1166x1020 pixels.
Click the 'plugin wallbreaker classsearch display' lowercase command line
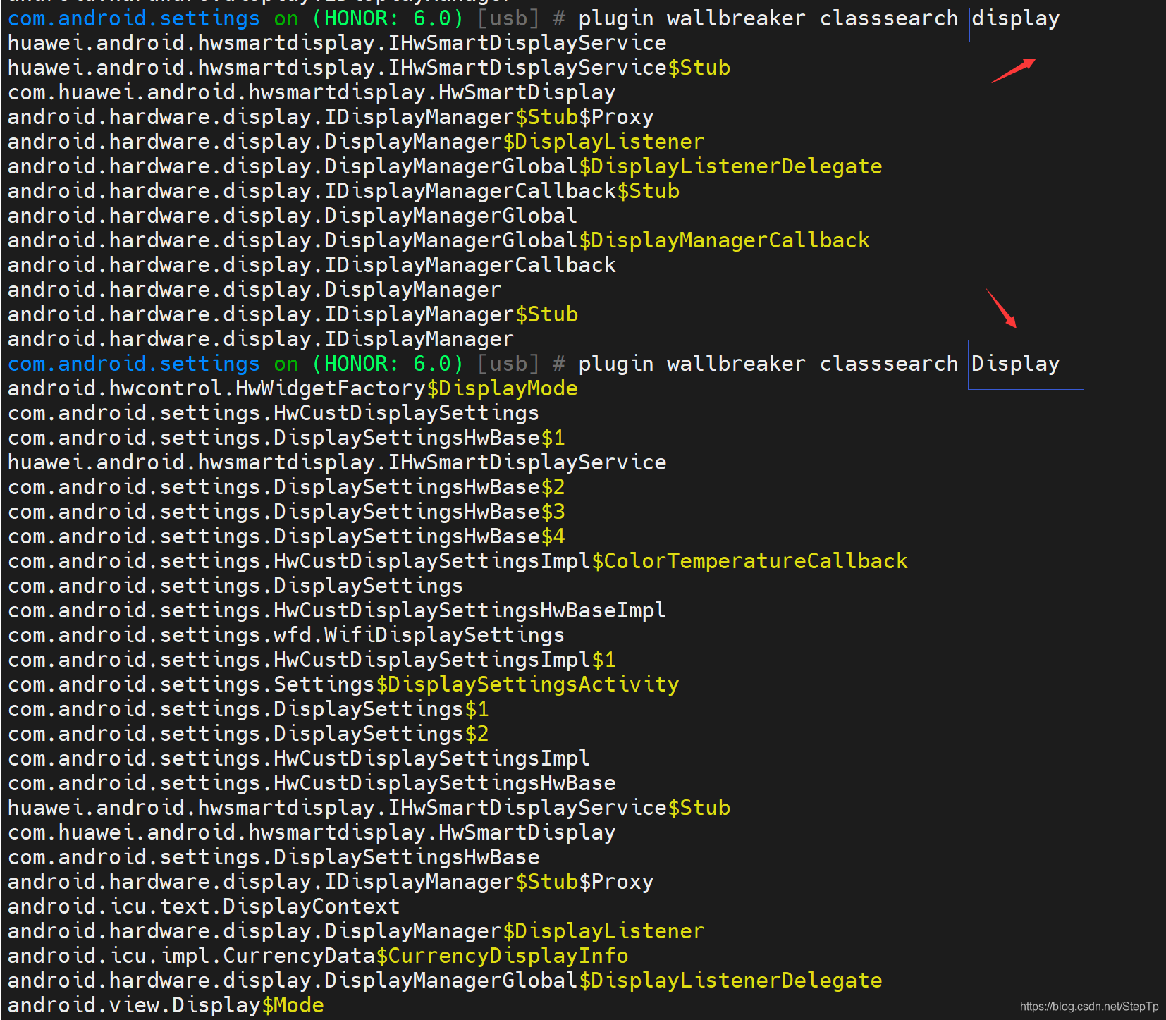818,19
